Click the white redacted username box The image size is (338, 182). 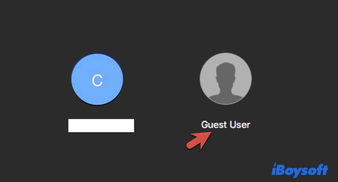pyautogui.click(x=101, y=125)
